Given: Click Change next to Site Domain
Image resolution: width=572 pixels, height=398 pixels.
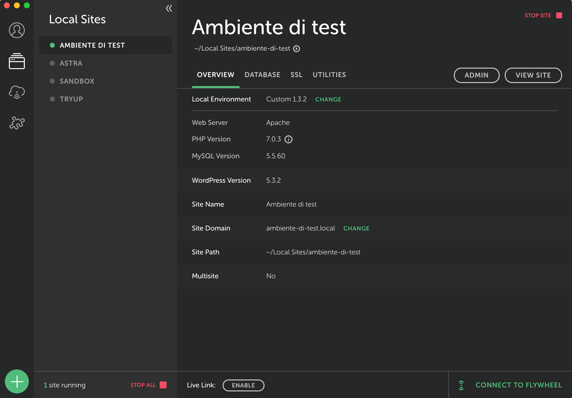Looking at the screenshot, I should point(356,228).
